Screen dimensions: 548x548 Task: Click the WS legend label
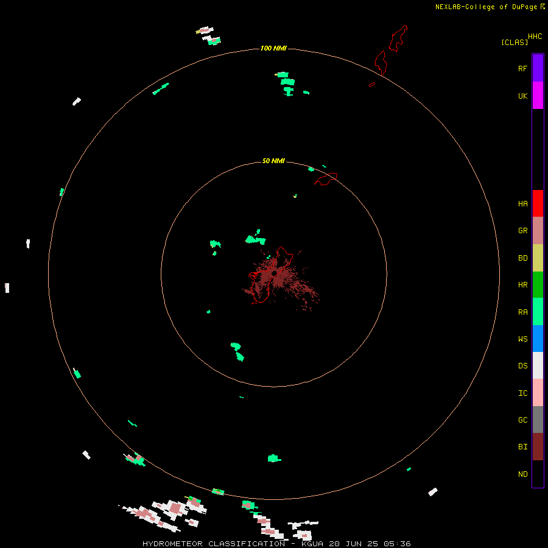(522, 339)
